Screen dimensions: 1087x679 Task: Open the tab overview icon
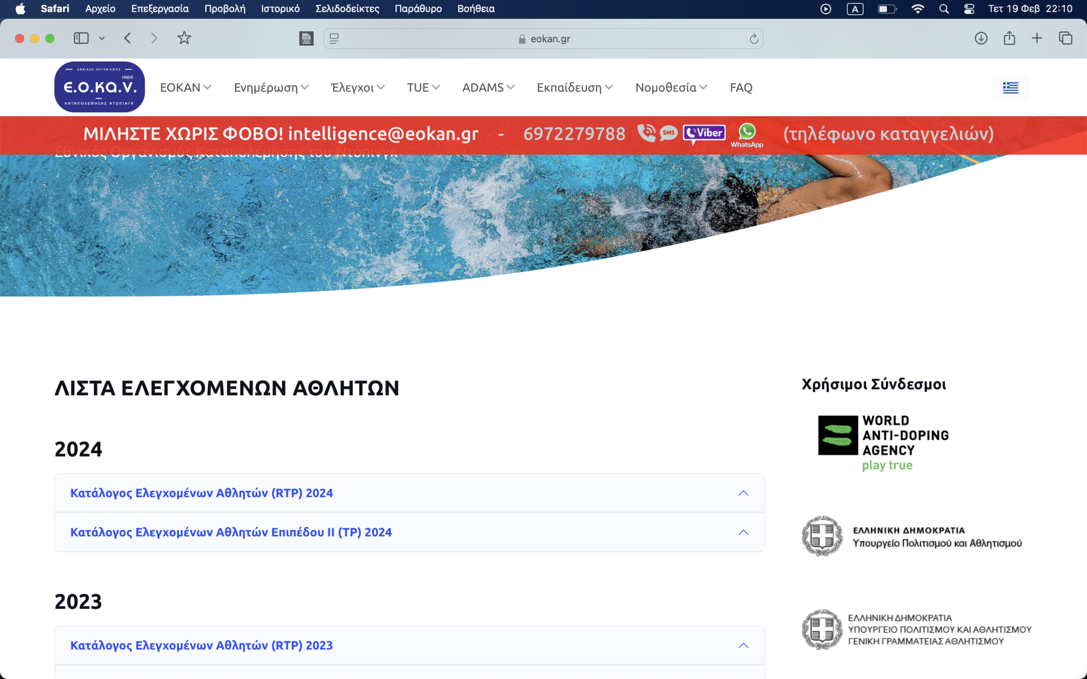point(1065,38)
